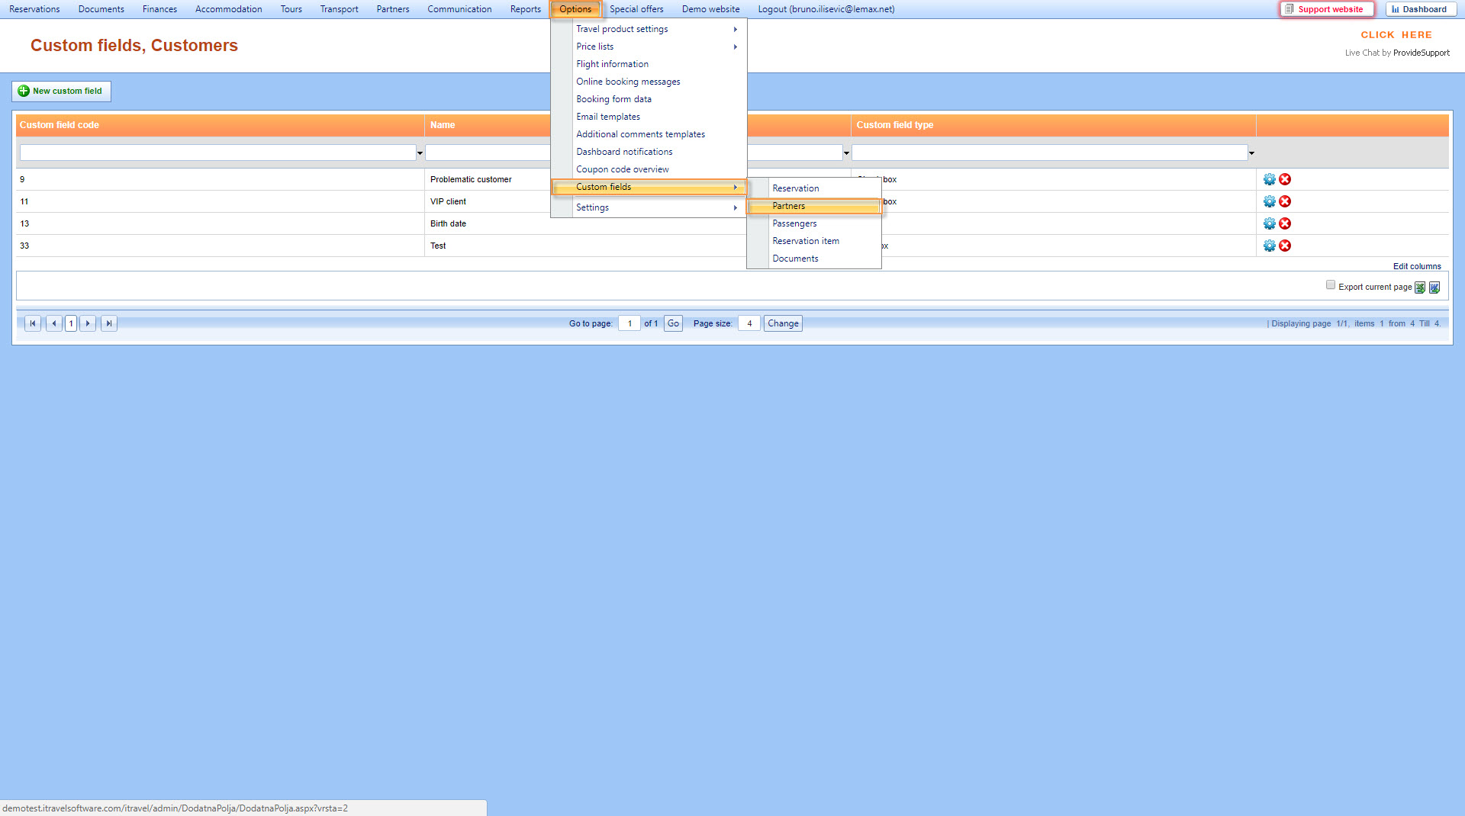Go to first page pager icon
1465x816 pixels.
33,323
